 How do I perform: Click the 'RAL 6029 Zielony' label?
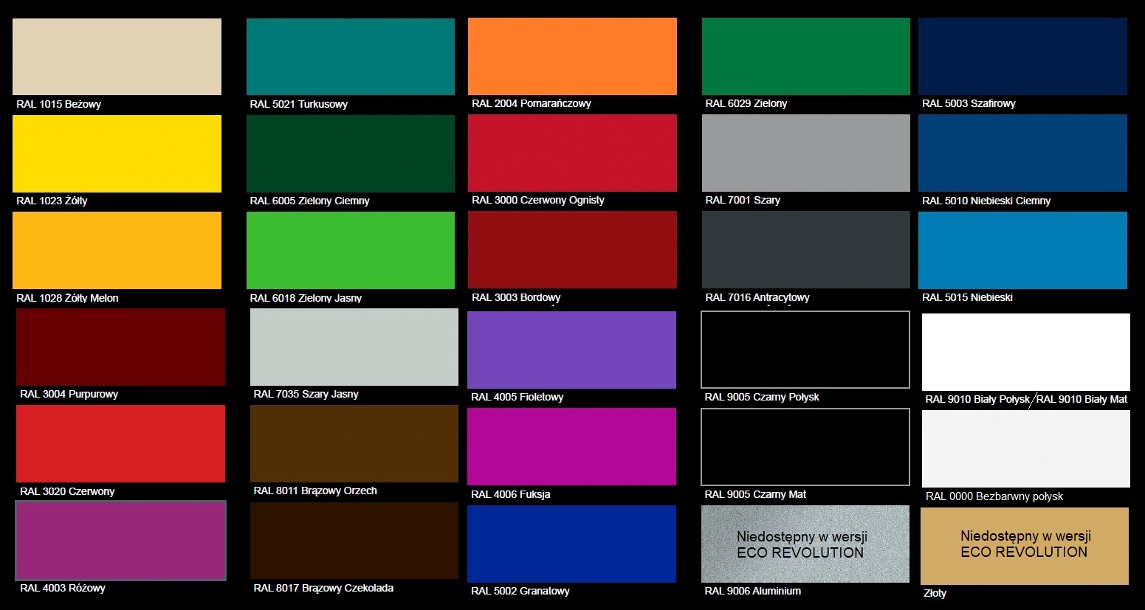(746, 103)
